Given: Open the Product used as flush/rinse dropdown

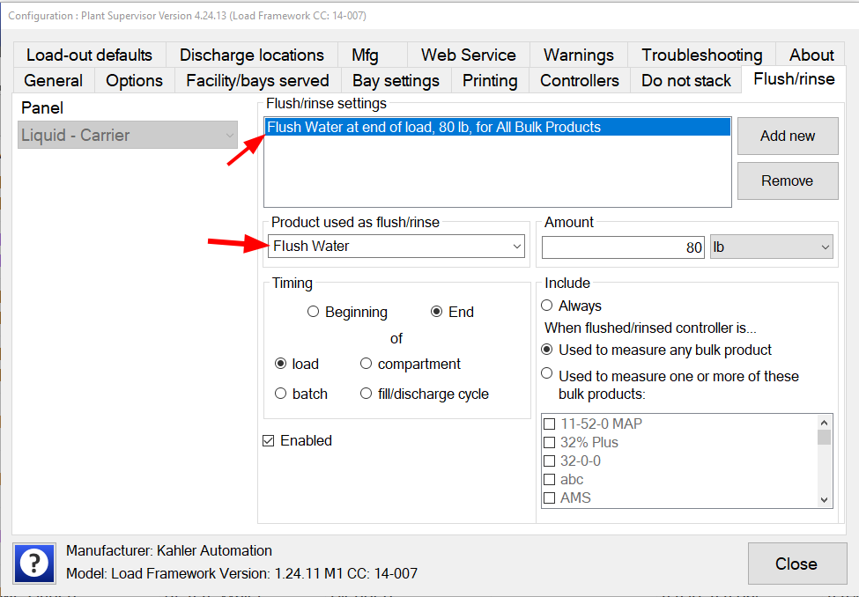Looking at the screenshot, I should pyautogui.click(x=396, y=247).
